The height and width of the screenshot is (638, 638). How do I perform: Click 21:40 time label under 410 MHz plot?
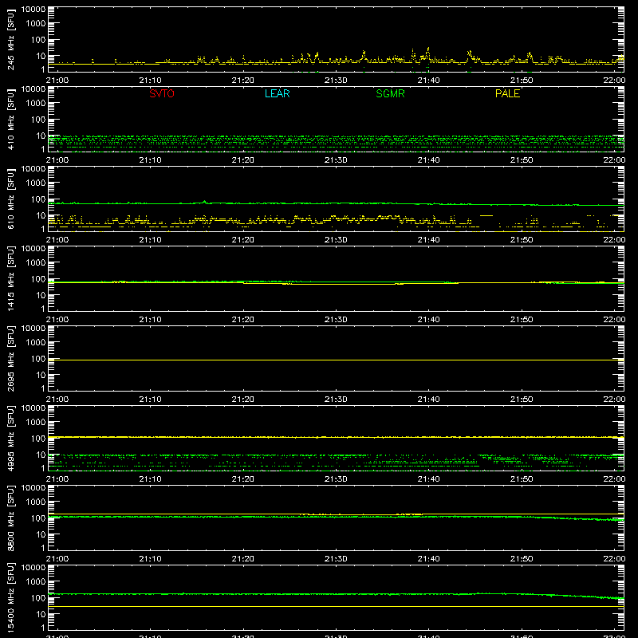(428, 160)
